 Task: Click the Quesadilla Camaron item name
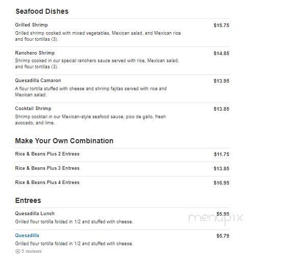(x=38, y=81)
